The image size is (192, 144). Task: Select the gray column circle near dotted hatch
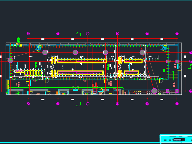[154, 91]
